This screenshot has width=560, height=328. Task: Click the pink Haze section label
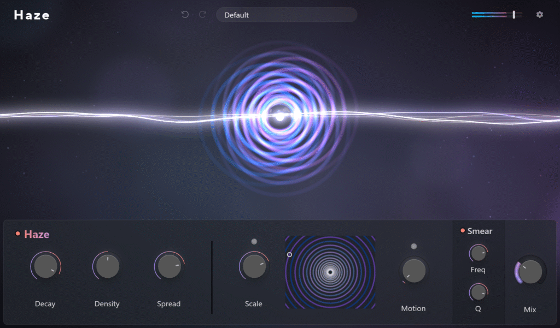pyautogui.click(x=37, y=234)
